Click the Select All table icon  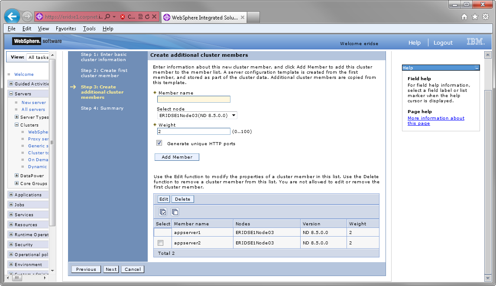point(163,211)
